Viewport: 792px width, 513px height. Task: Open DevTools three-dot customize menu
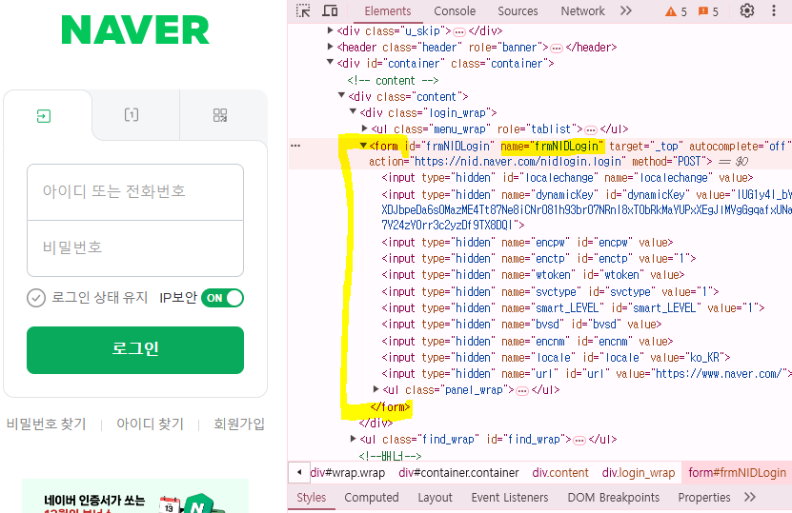pos(773,10)
